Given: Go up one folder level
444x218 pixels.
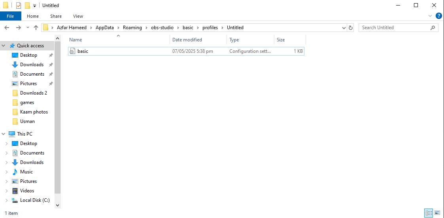Looking at the screenshot, I should [36, 28].
